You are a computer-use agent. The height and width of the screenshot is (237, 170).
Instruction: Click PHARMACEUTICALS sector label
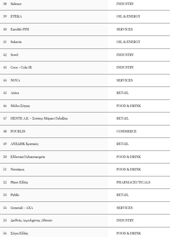click(x=134, y=182)
